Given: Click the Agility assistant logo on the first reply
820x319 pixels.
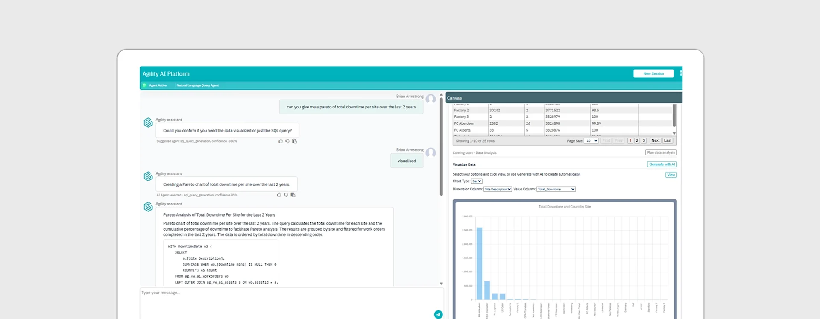Looking at the screenshot, I should coord(148,123).
